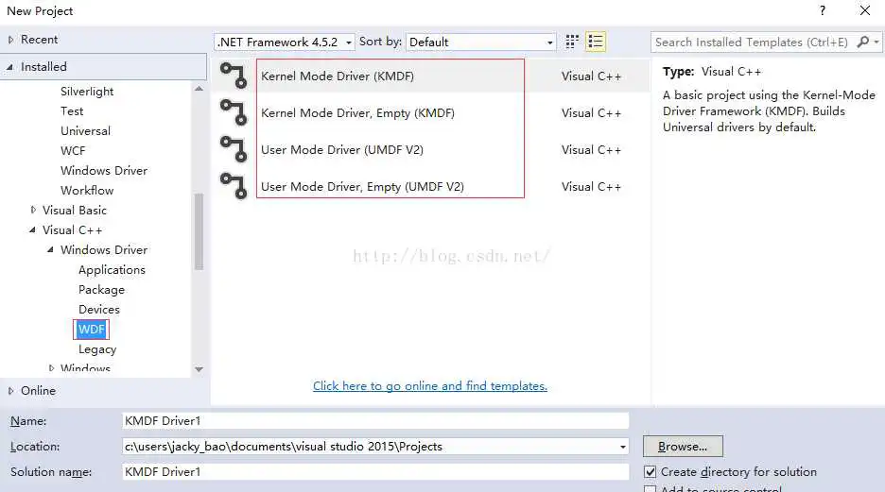Click the search magnifier icon

click(x=863, y=42)
